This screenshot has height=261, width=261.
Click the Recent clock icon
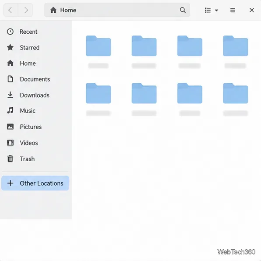click(10, 32)
